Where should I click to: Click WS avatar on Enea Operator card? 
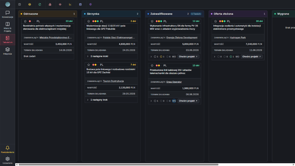click(x=174, y=101)
